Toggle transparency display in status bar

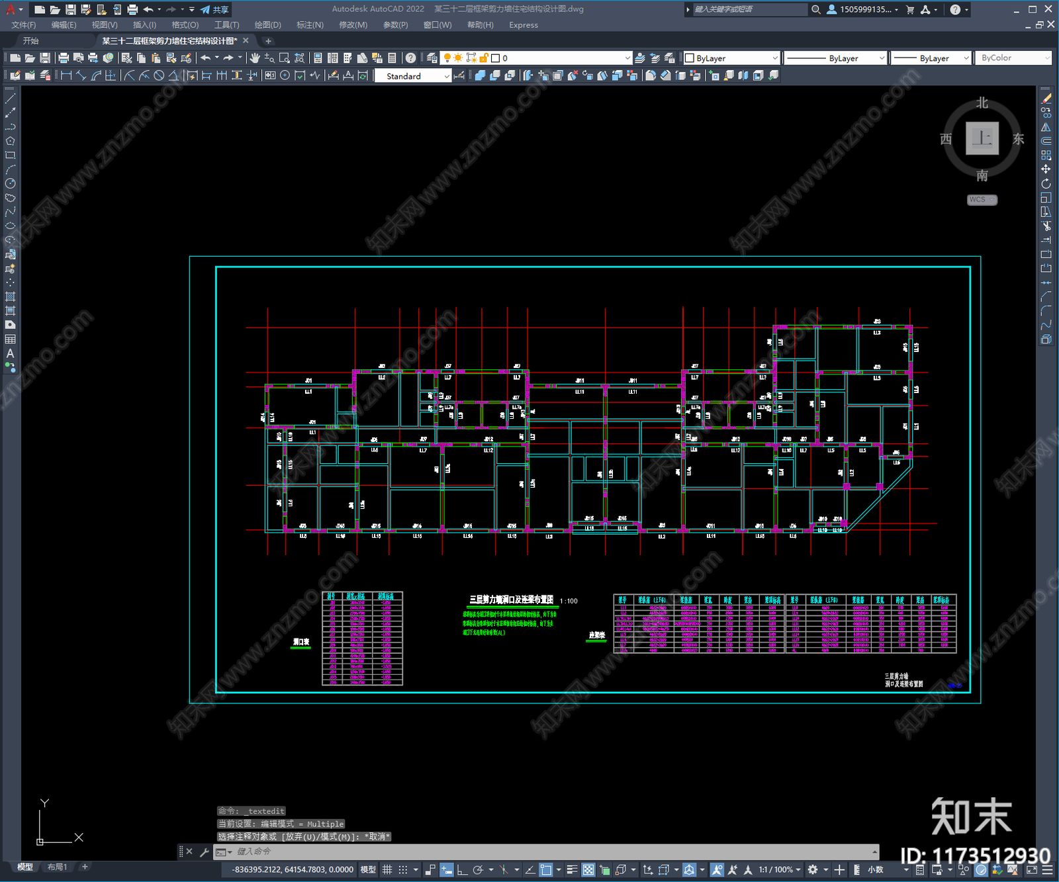[588, 869]
